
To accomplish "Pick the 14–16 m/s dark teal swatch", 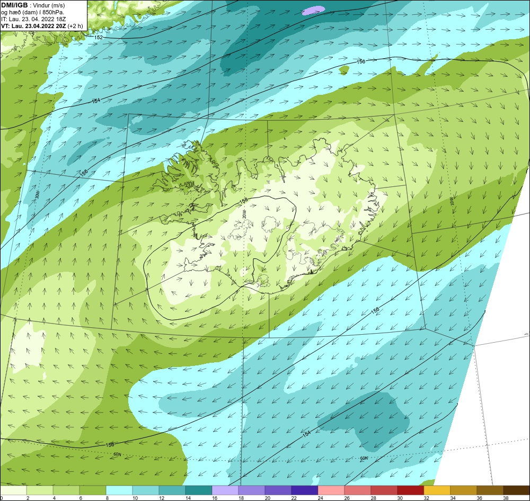I will [x=199, y=490].
